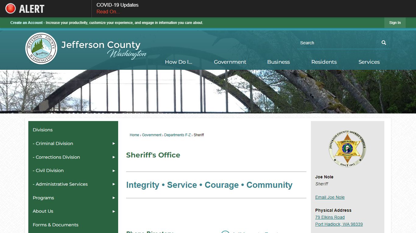The height and width of the screenshot is (233, 416).
Task: Open the Residents menu
Action: (x=324, y=62)
